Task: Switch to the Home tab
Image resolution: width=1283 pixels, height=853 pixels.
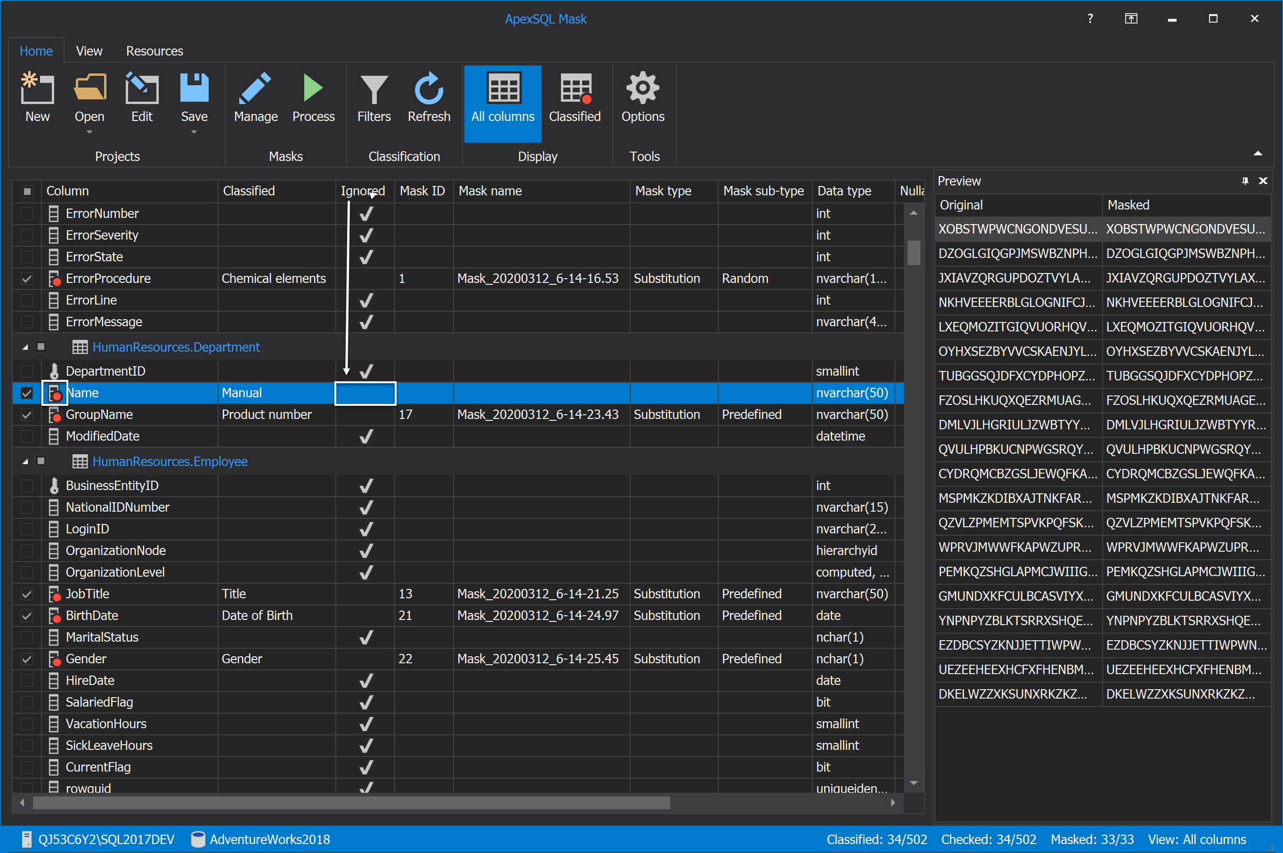Action: click(36, 51)
